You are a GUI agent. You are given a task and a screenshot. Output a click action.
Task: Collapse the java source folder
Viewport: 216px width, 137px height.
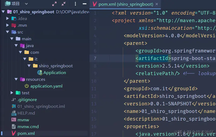tap(16, 45)
